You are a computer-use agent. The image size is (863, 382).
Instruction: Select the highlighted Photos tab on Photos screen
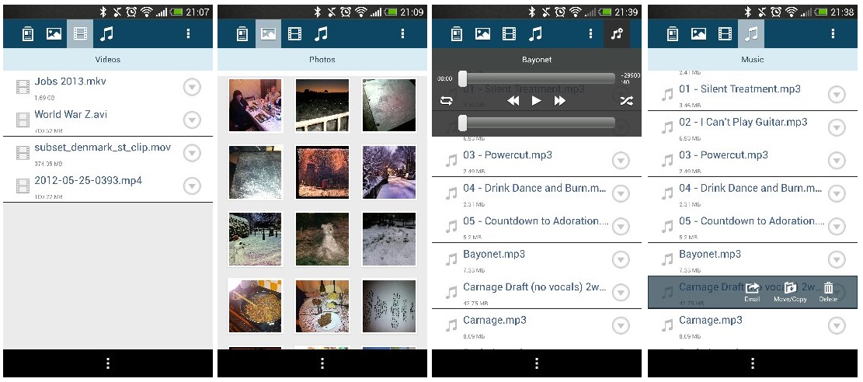coord(269,34)
